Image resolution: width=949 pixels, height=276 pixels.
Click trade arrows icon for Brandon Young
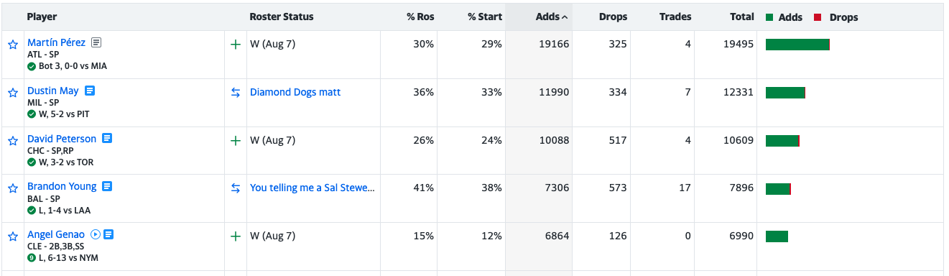click(x=235, y=188)
